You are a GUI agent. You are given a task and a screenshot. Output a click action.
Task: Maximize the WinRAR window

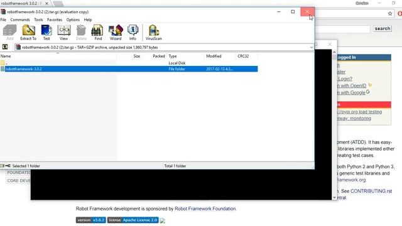pyautogui.click(x=293, y=11)
